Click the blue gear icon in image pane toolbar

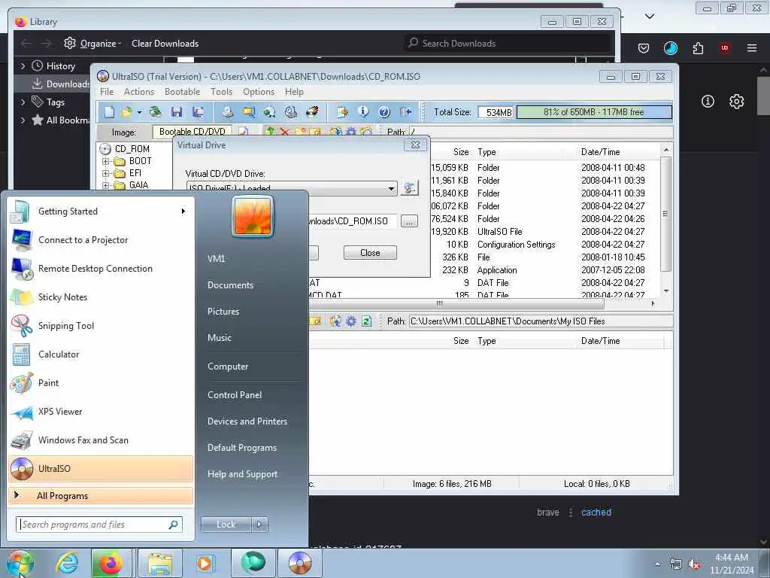click(x=350, y=131)
